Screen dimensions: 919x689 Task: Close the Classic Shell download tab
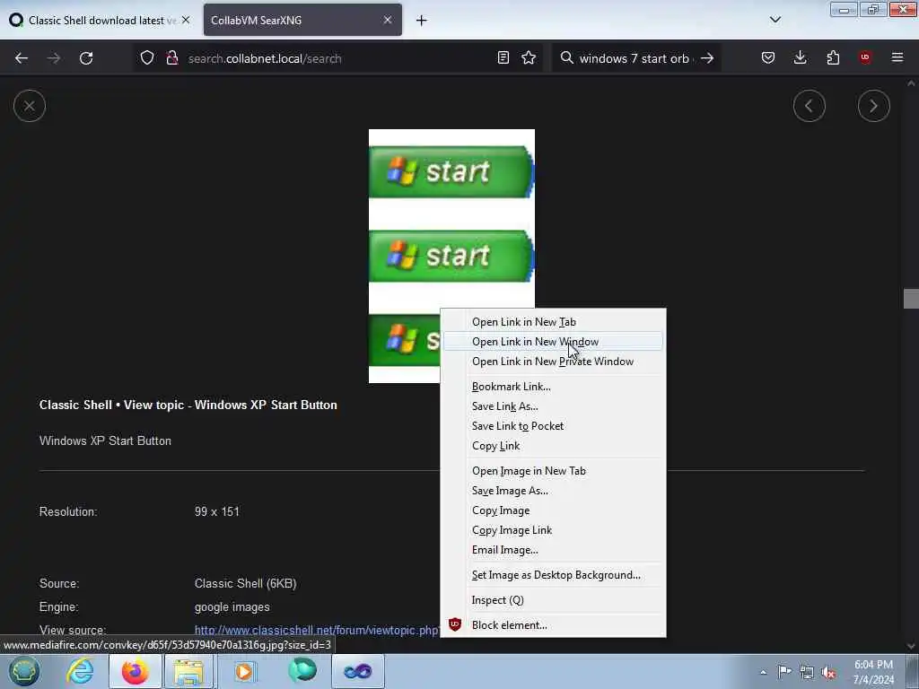tap(186, 20)
